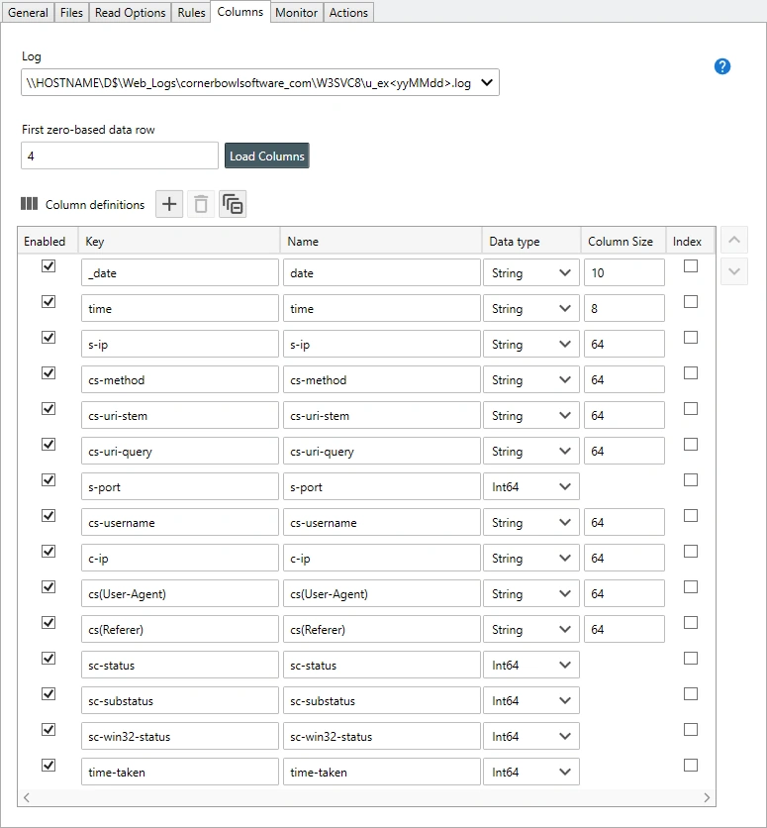Click the duplicate column definitions icon
The height and width of the screenshot is (828, 767).
233,204
